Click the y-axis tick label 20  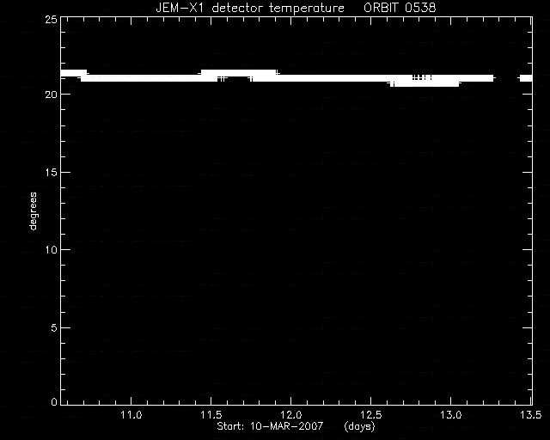tap(52, 95)
